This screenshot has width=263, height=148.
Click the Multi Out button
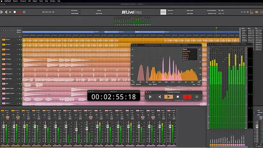[164, 12]
